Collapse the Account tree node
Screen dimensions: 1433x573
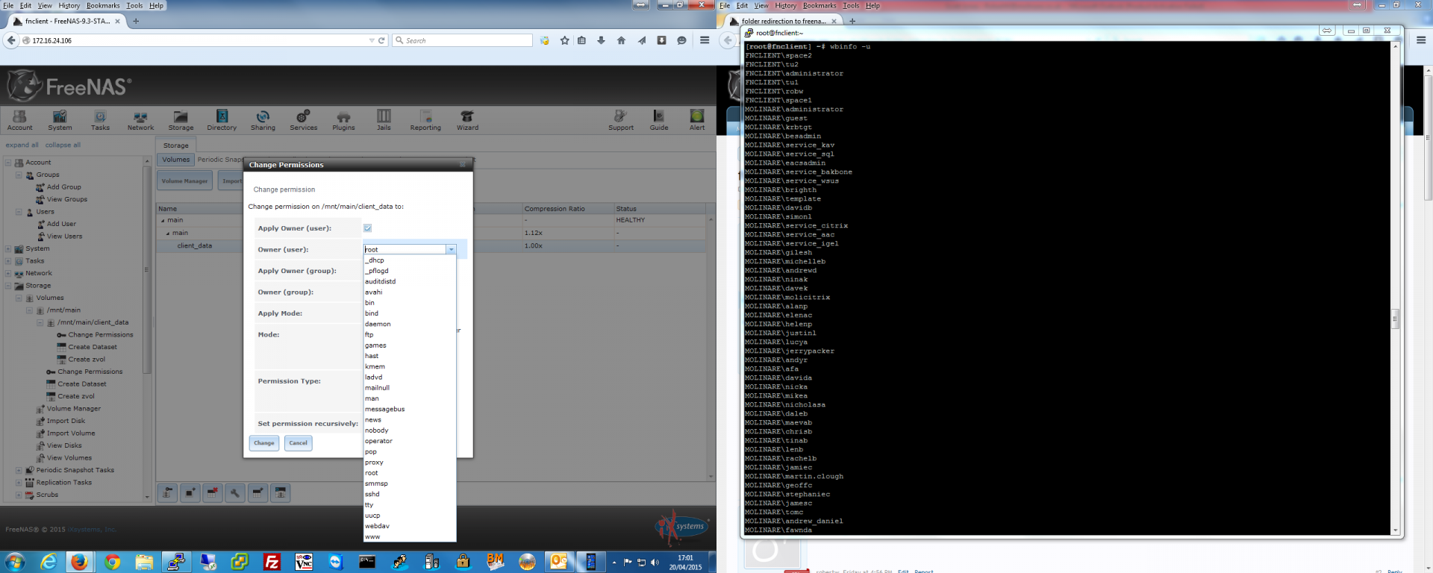tap(8, 162)
